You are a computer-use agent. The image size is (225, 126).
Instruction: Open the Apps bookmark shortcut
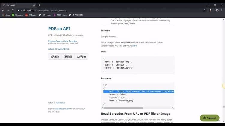[x=6, y=15]
